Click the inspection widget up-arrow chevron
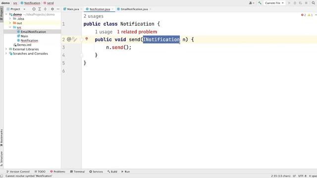Image resolution: width=317 pixels, height=178 pixels. (x=316, y=15)
